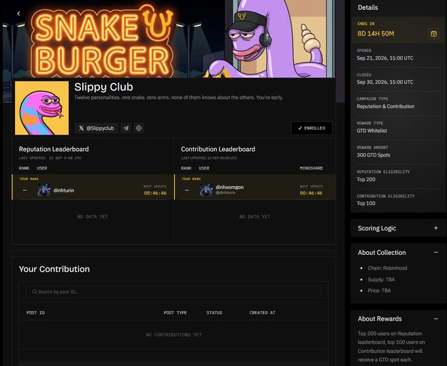The height and width of the screenshot is (366, 447).
Task: Click the Chain: Robinhood bullet item
Action: (x=387, y=268)
